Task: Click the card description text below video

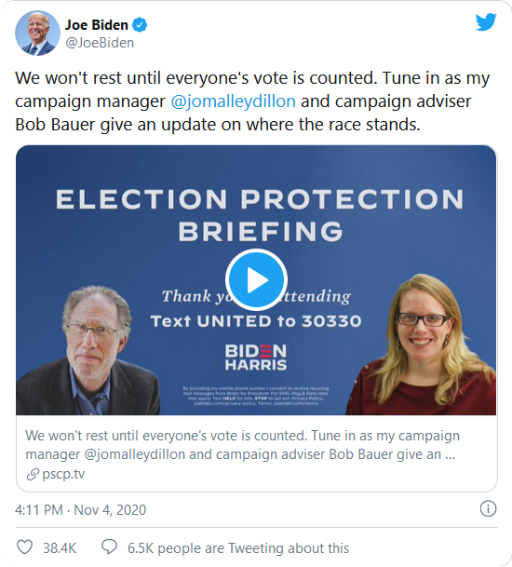Action: tap(242, 445)
